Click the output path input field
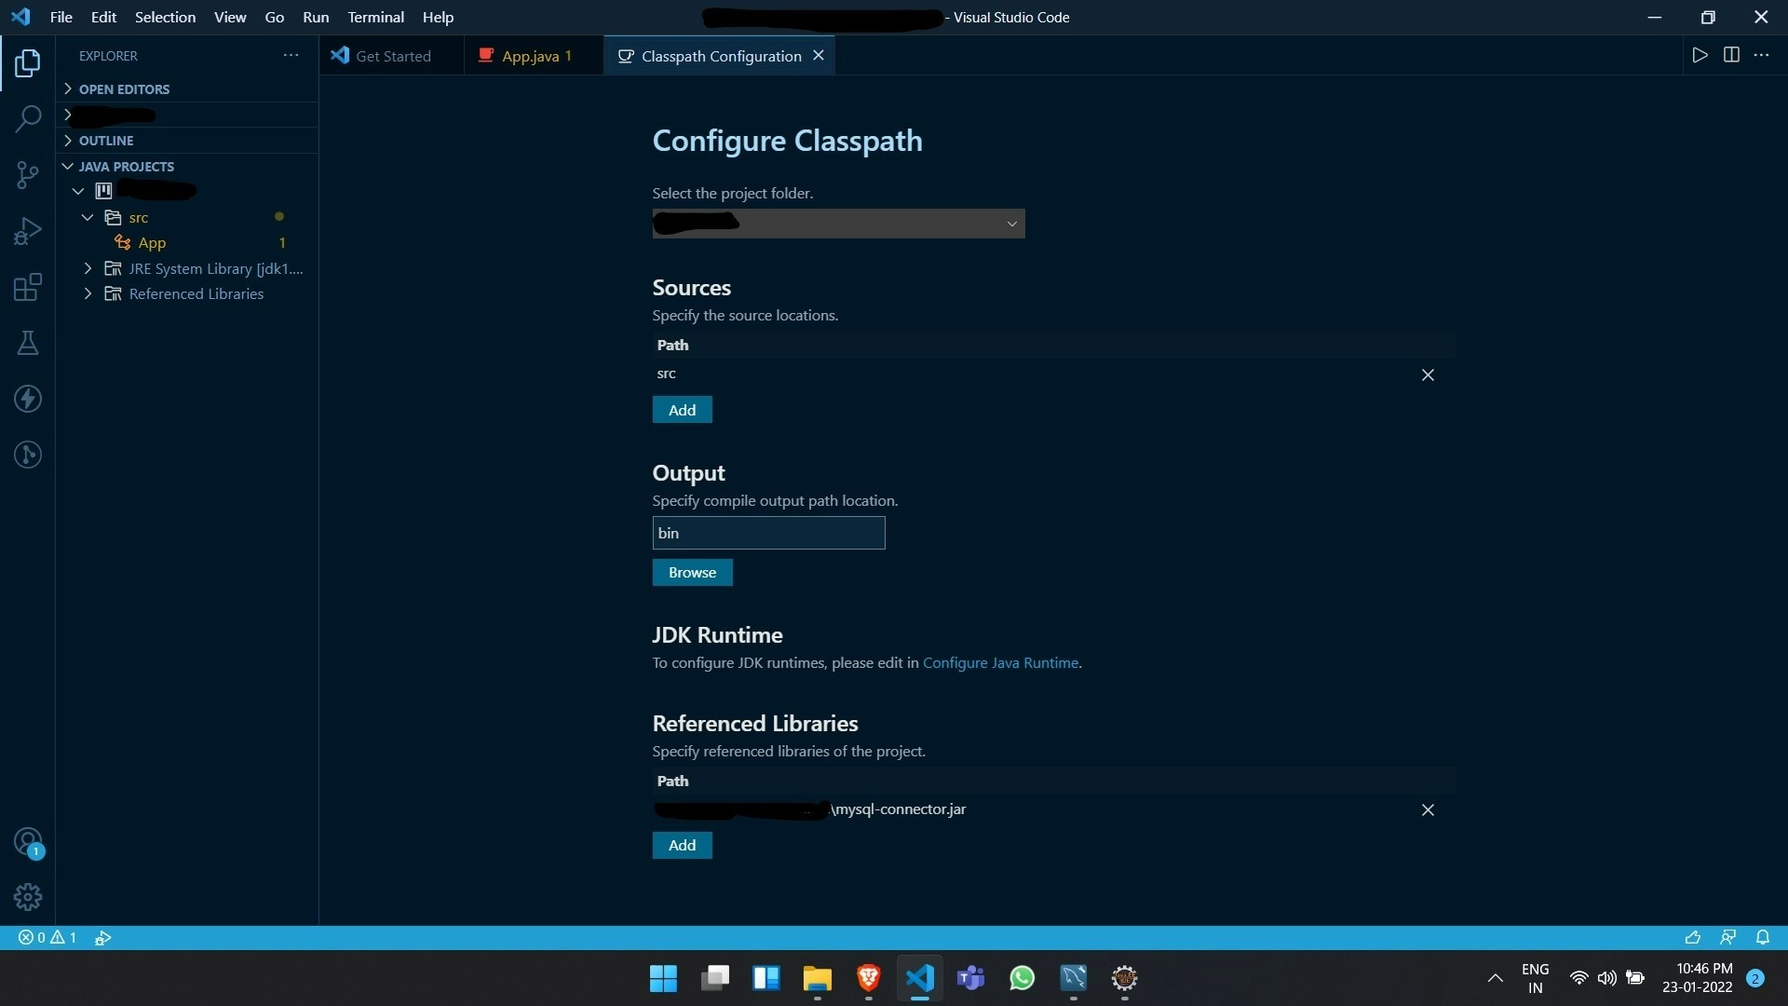This screenshot has height=1006, width=1788. pos(768,534)
